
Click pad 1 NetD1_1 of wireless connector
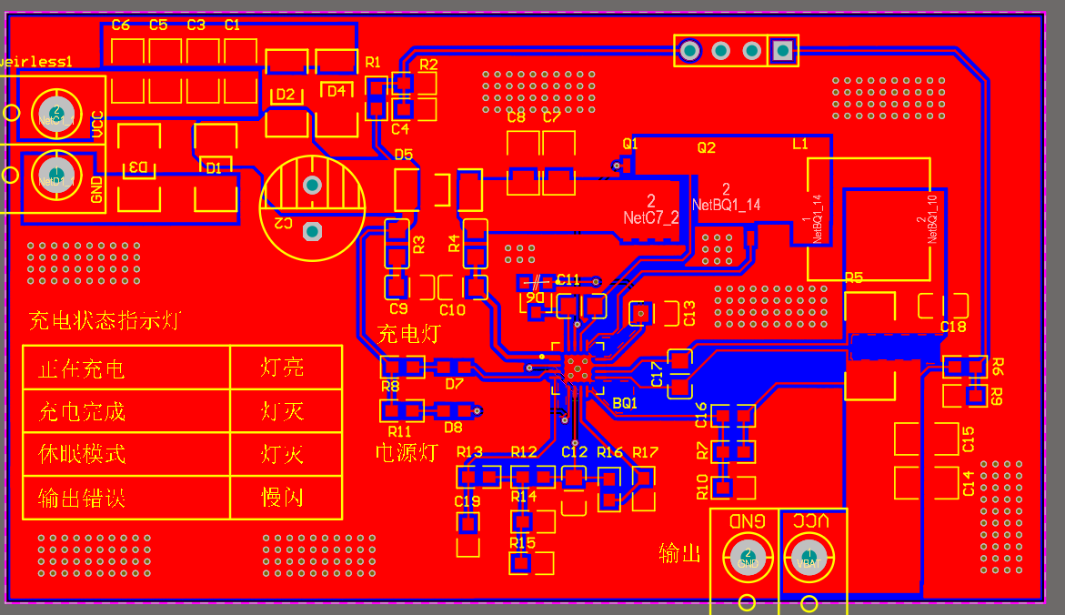56,175
